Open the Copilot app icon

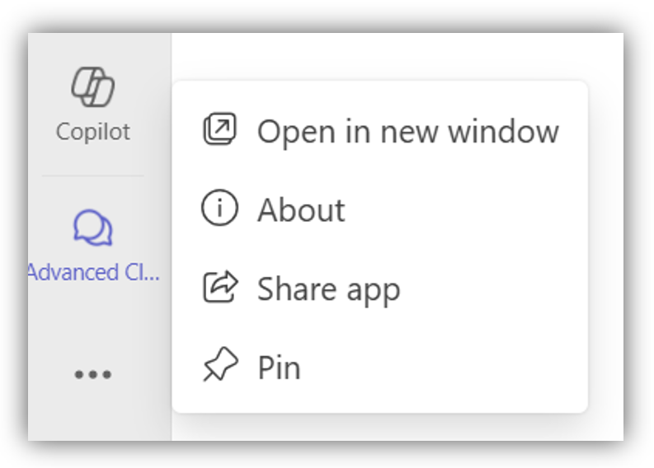(92, 87)
